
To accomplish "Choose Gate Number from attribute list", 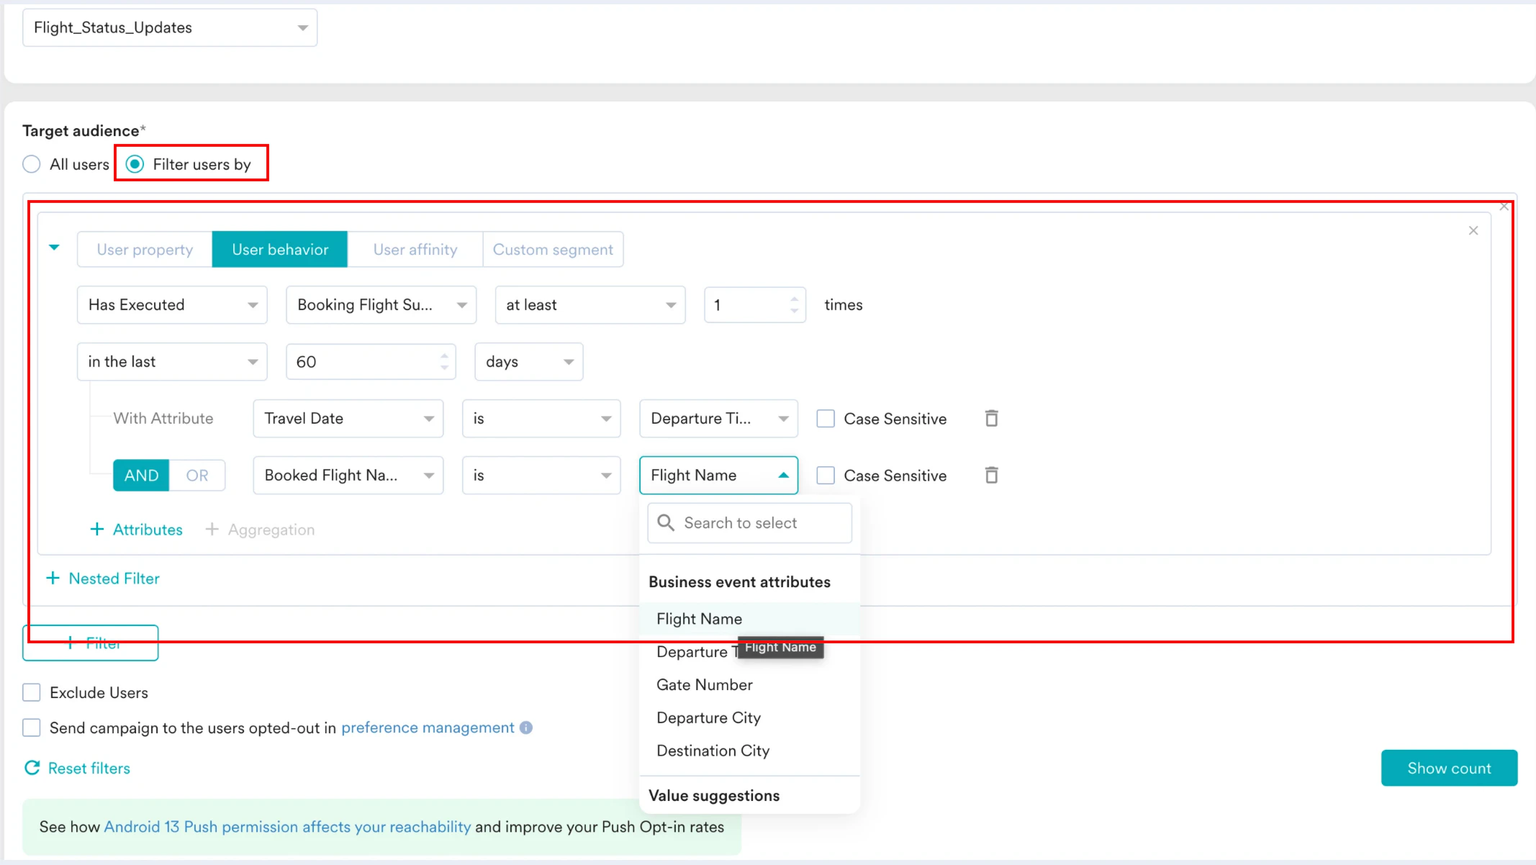I will (x=704, y=684).
